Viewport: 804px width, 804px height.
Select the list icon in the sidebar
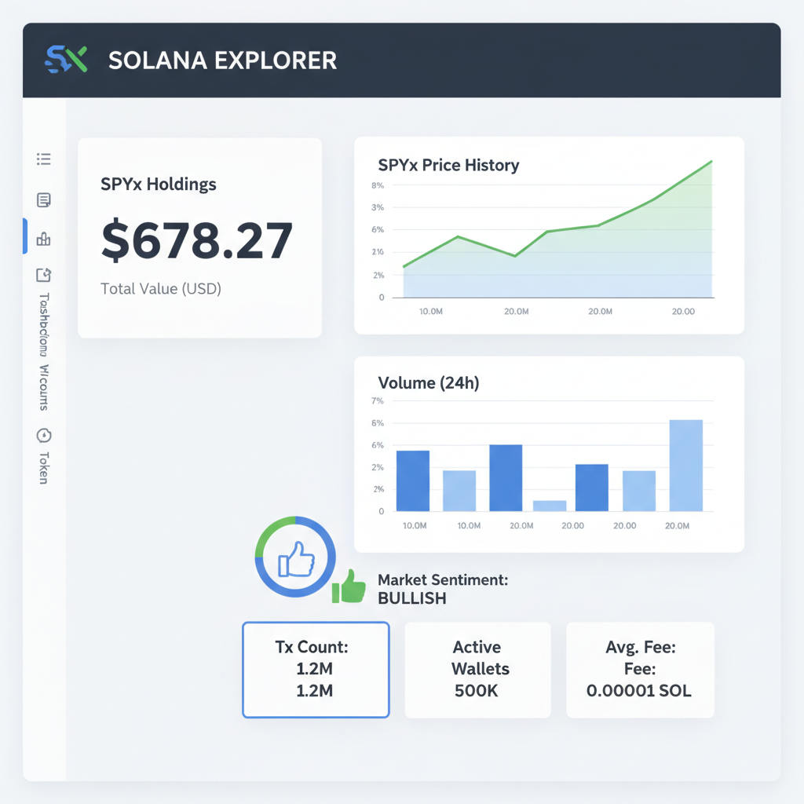click(x=44, y=159)
